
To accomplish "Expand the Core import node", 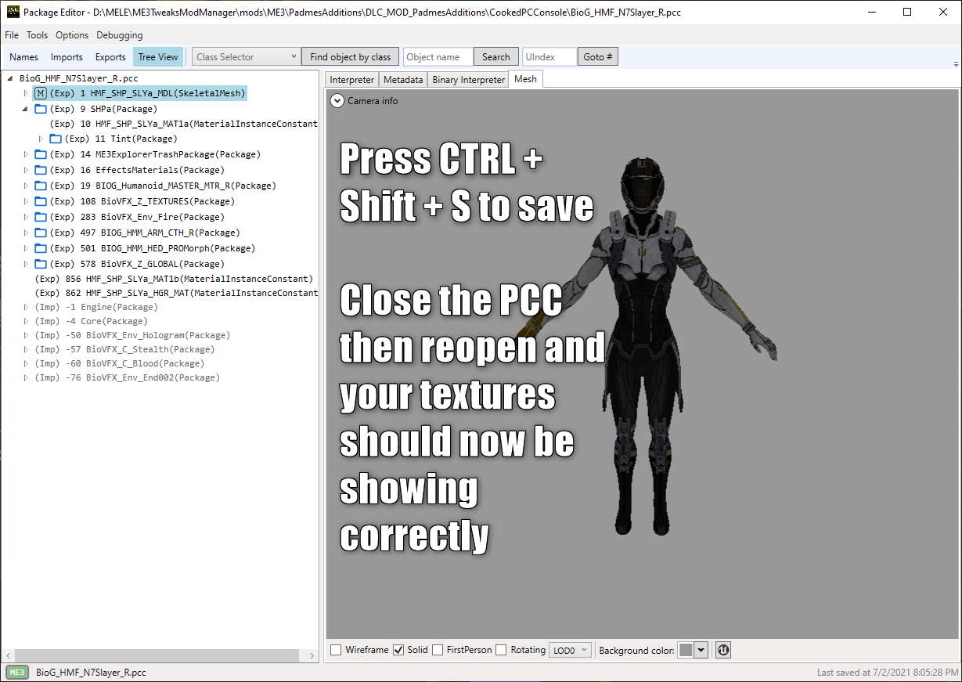I will click(x=26, y=321).
